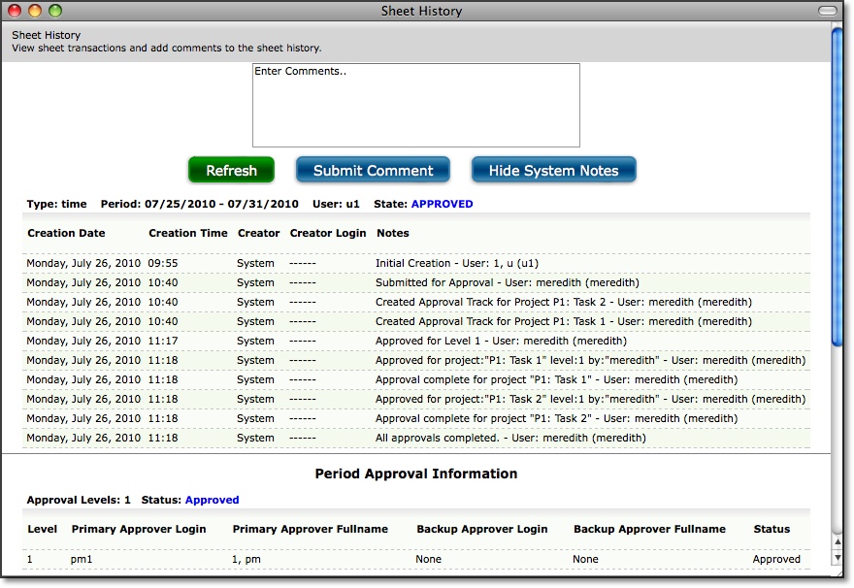Select 'Approval complete for project "P1: Task 1"' note

tap(557, 380)
